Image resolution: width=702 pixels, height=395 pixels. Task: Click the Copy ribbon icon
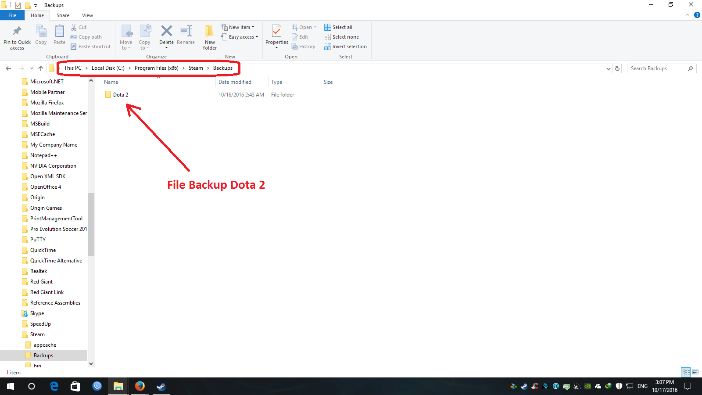pos(41,31)
